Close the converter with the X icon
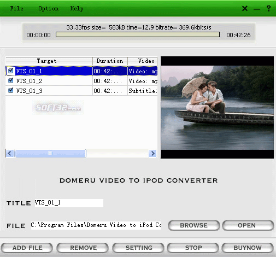Image resolution: width=276 pixels, height=257 pixels. point(245,8)
